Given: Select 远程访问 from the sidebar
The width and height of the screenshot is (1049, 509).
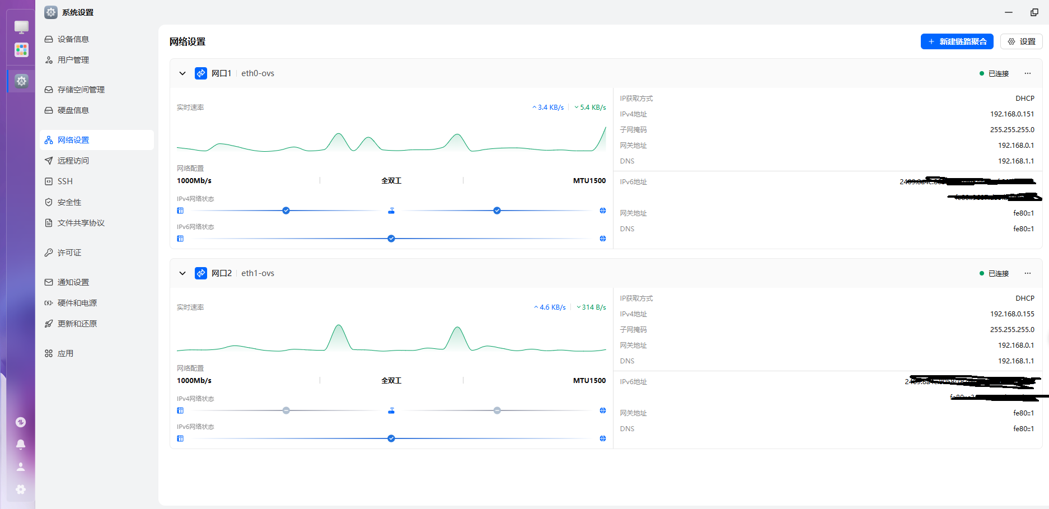Looking at the screenshot, I should [73, 161].
